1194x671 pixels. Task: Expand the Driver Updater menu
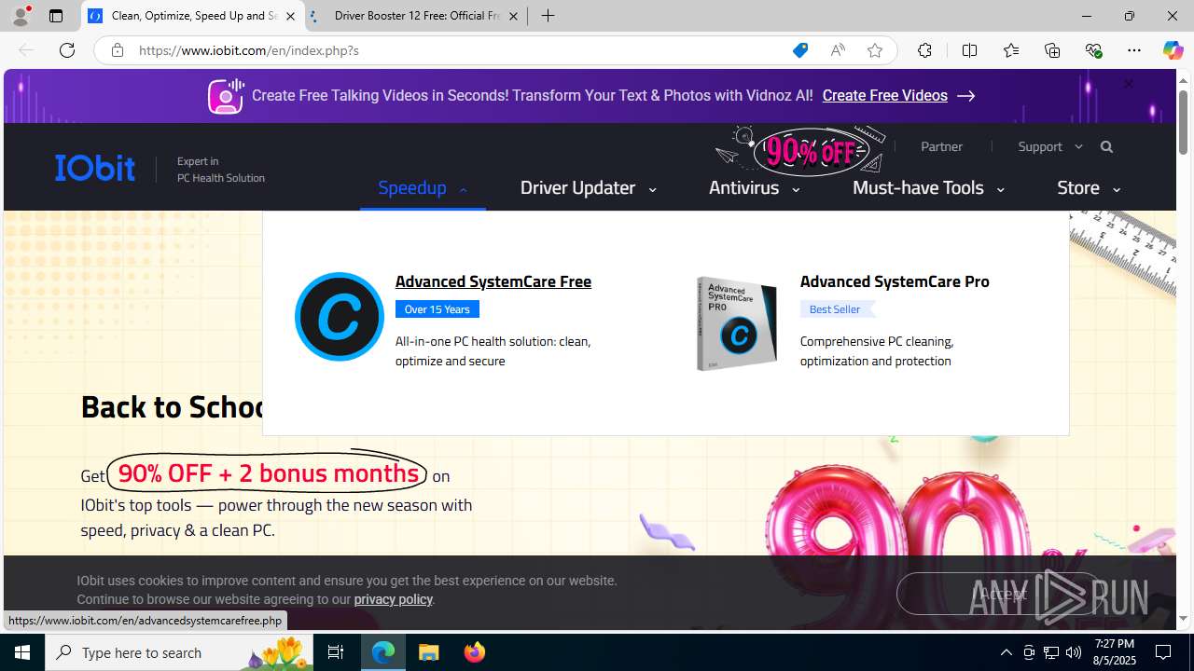pos(589,188)
